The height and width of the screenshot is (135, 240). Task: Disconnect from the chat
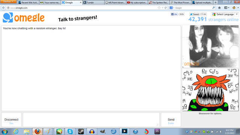[x=11, y=120]
